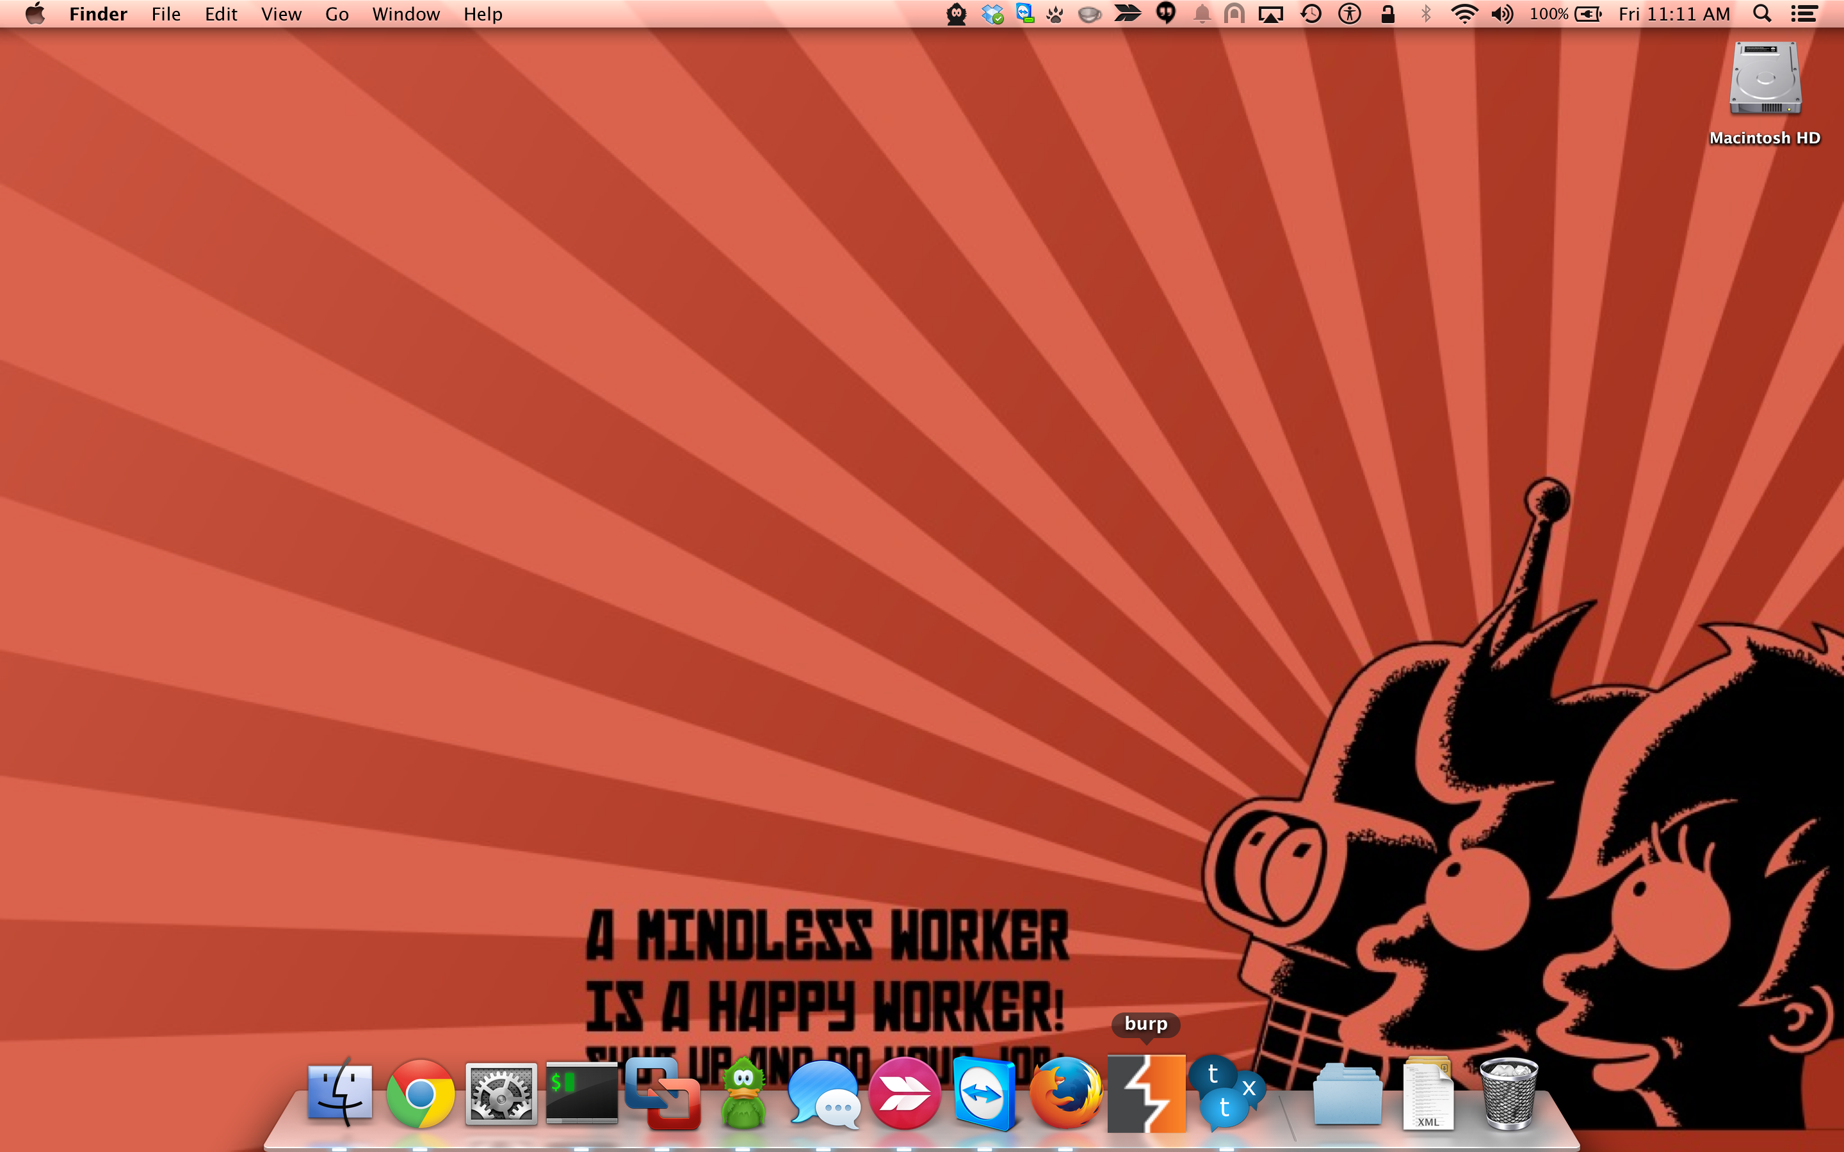This screenshot has width=1844, height=1152.
Task: Open the battery status menu
Action: coord(1588,13)
